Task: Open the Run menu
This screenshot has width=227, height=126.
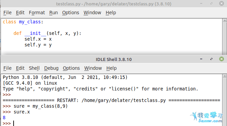Action: click(53, 13)
